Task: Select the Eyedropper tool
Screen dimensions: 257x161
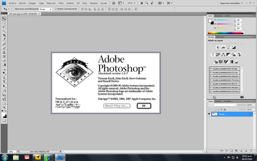Action: coord(4,39)
